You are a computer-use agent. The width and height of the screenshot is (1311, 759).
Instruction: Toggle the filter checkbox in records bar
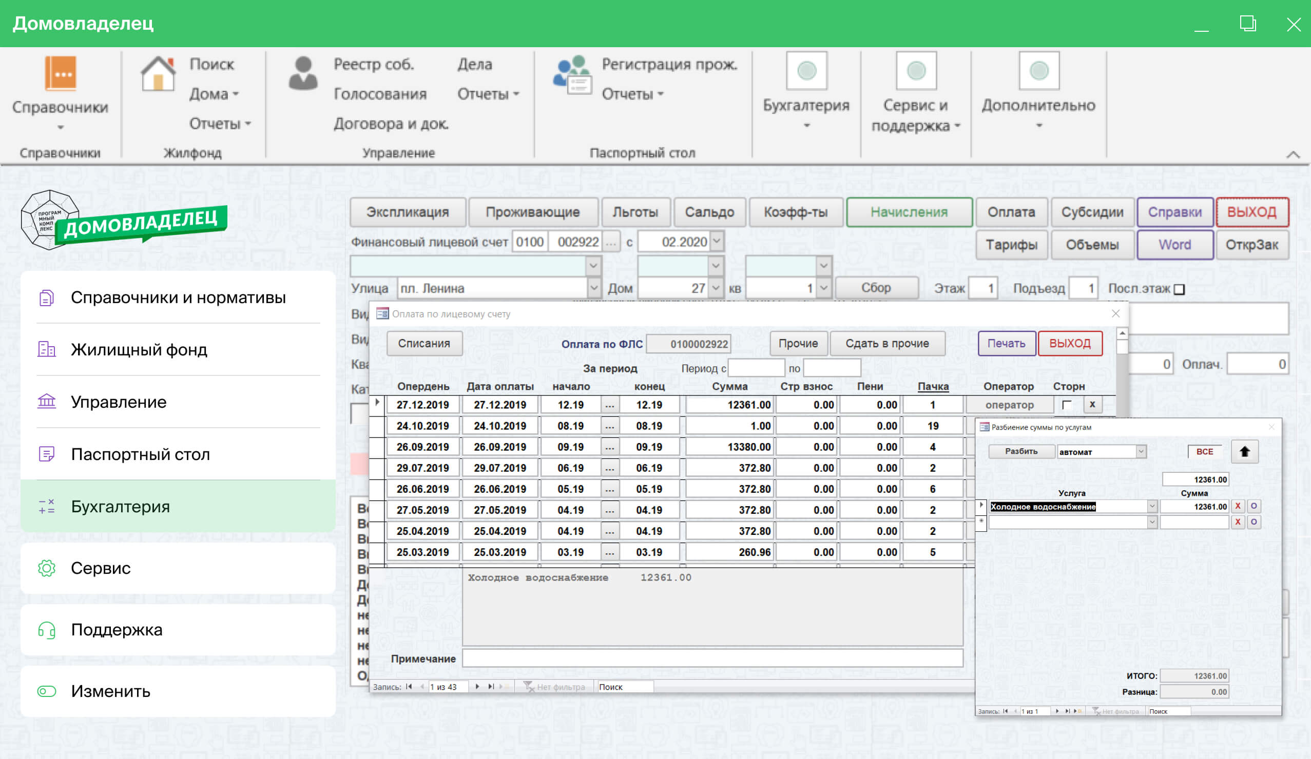pyautogui.click(x=533, y=689)
